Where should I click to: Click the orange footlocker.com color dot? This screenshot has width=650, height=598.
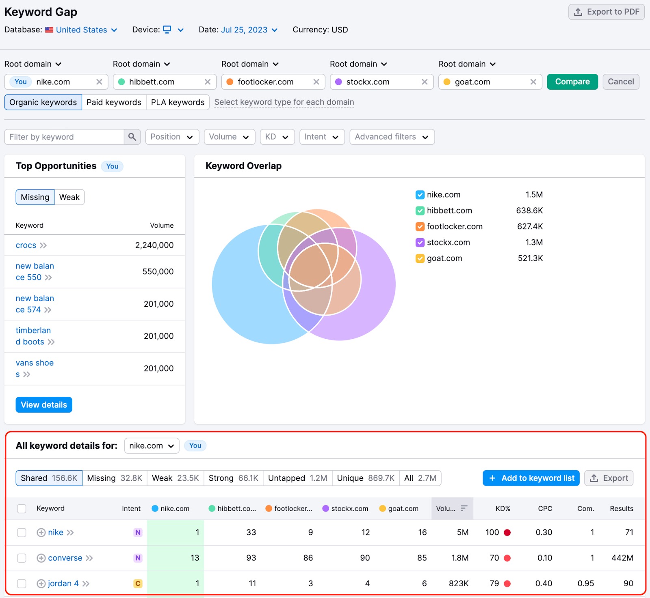(230, 82)
